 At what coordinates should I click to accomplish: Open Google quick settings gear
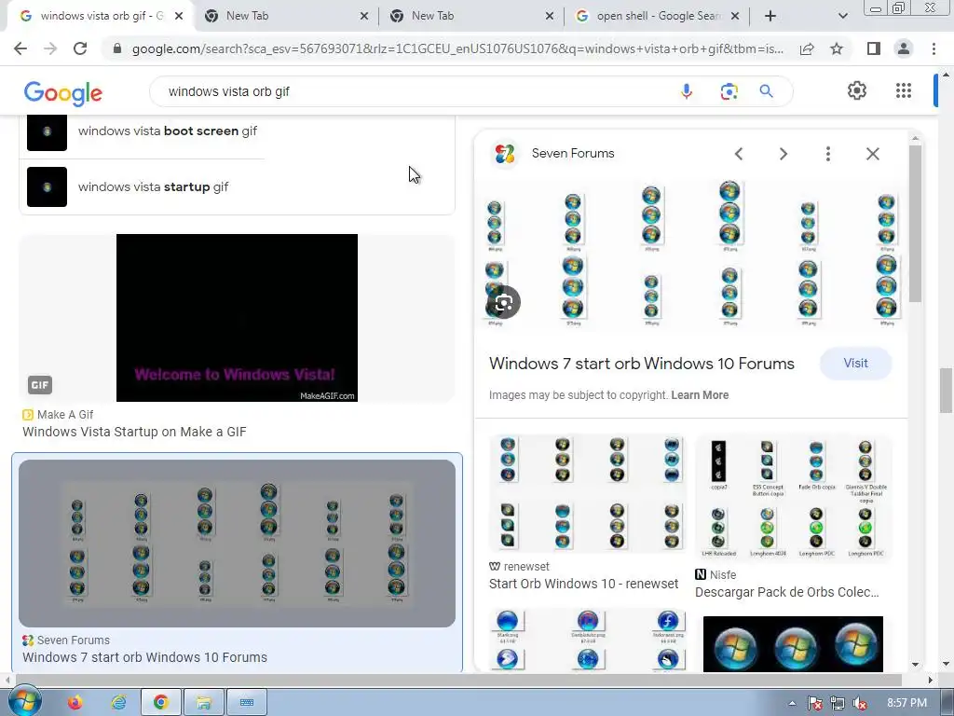pyautogui.click(x=857, y=90)
